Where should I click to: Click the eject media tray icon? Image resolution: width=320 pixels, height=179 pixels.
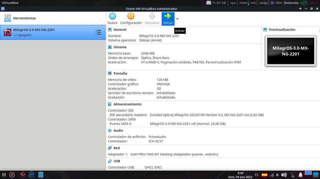pos(277,175)
